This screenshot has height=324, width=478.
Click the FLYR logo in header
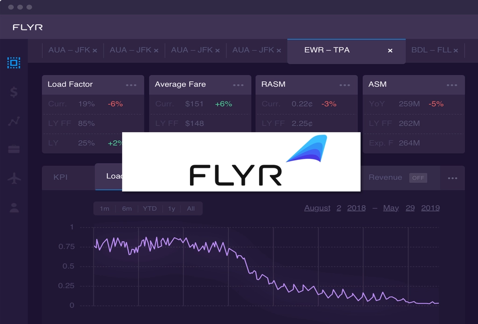tap(28, 27)
